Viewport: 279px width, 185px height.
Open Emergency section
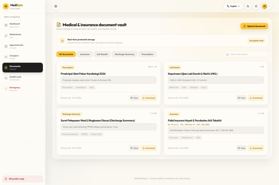pyautogui.click(x=22, y=89)
